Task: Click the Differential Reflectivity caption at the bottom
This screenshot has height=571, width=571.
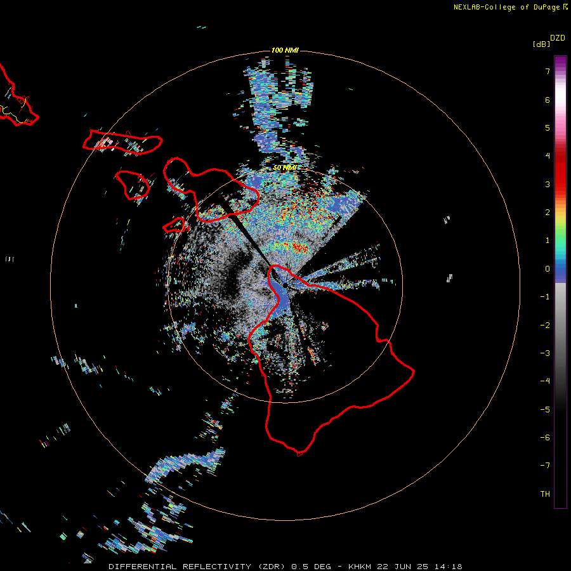Action: pyautogui.click(x=285, y=567)
